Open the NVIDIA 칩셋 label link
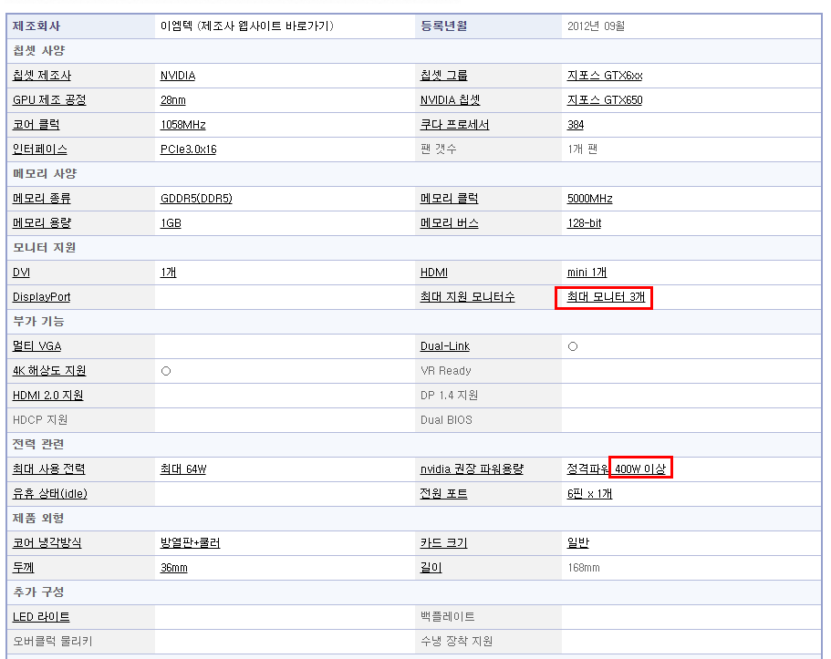This screenshot has width=831, height=659. tap(450, 100)
